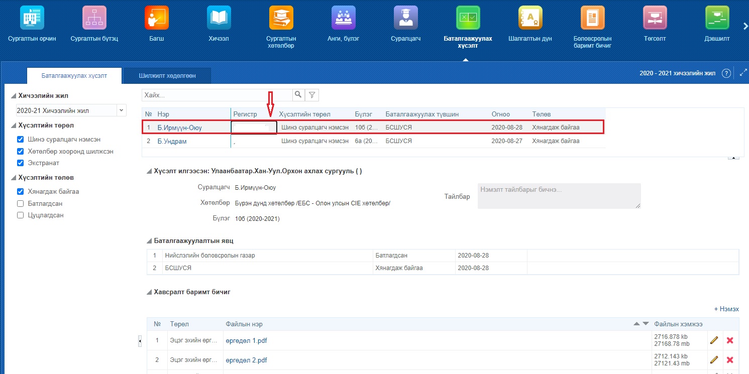Toggle Шинэ суралцагч нэмсэн checkbox

21,139
